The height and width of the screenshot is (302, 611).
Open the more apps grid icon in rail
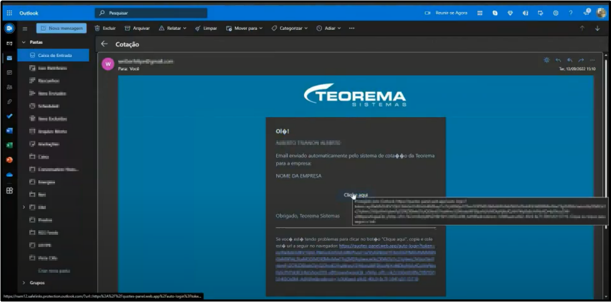click(9, 191)
